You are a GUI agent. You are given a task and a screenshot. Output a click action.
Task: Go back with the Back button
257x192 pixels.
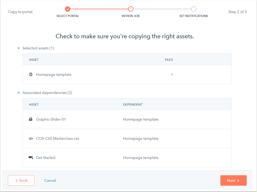[21, 180]
